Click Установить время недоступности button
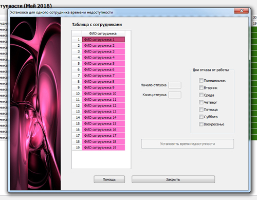The width and height of the screenshot is (257, 200). [188, 143]
